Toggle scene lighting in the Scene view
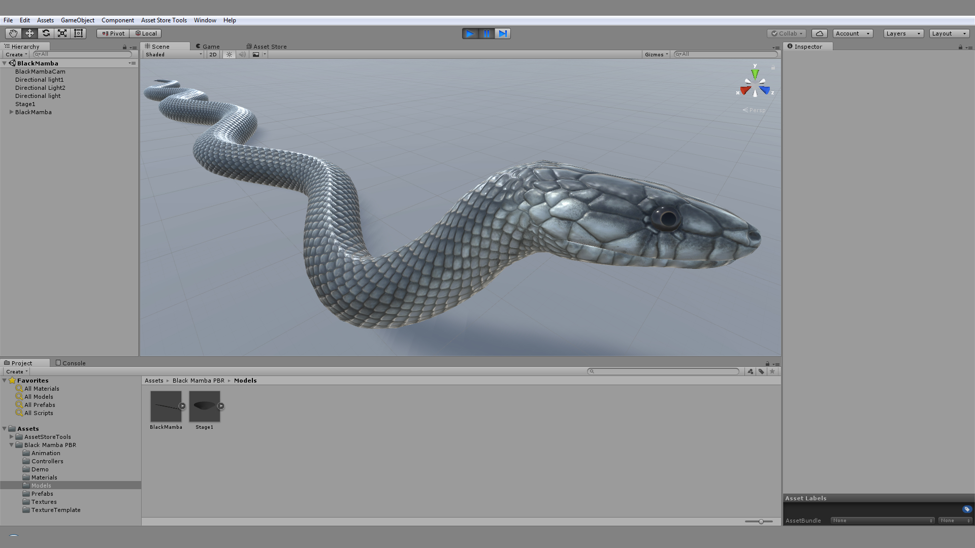 click(x=229, y=54)
